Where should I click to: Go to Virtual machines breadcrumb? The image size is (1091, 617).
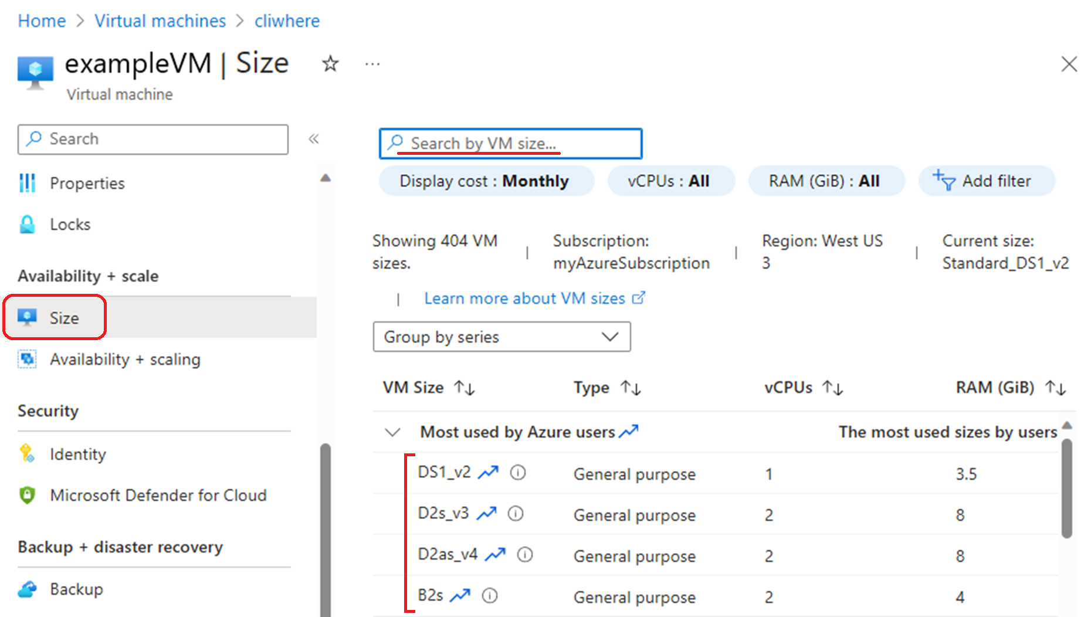coord(160,21)
